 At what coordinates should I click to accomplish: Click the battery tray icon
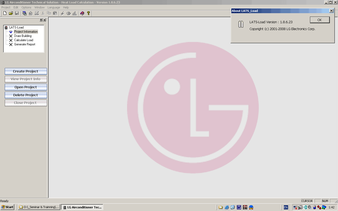(314, 207)
